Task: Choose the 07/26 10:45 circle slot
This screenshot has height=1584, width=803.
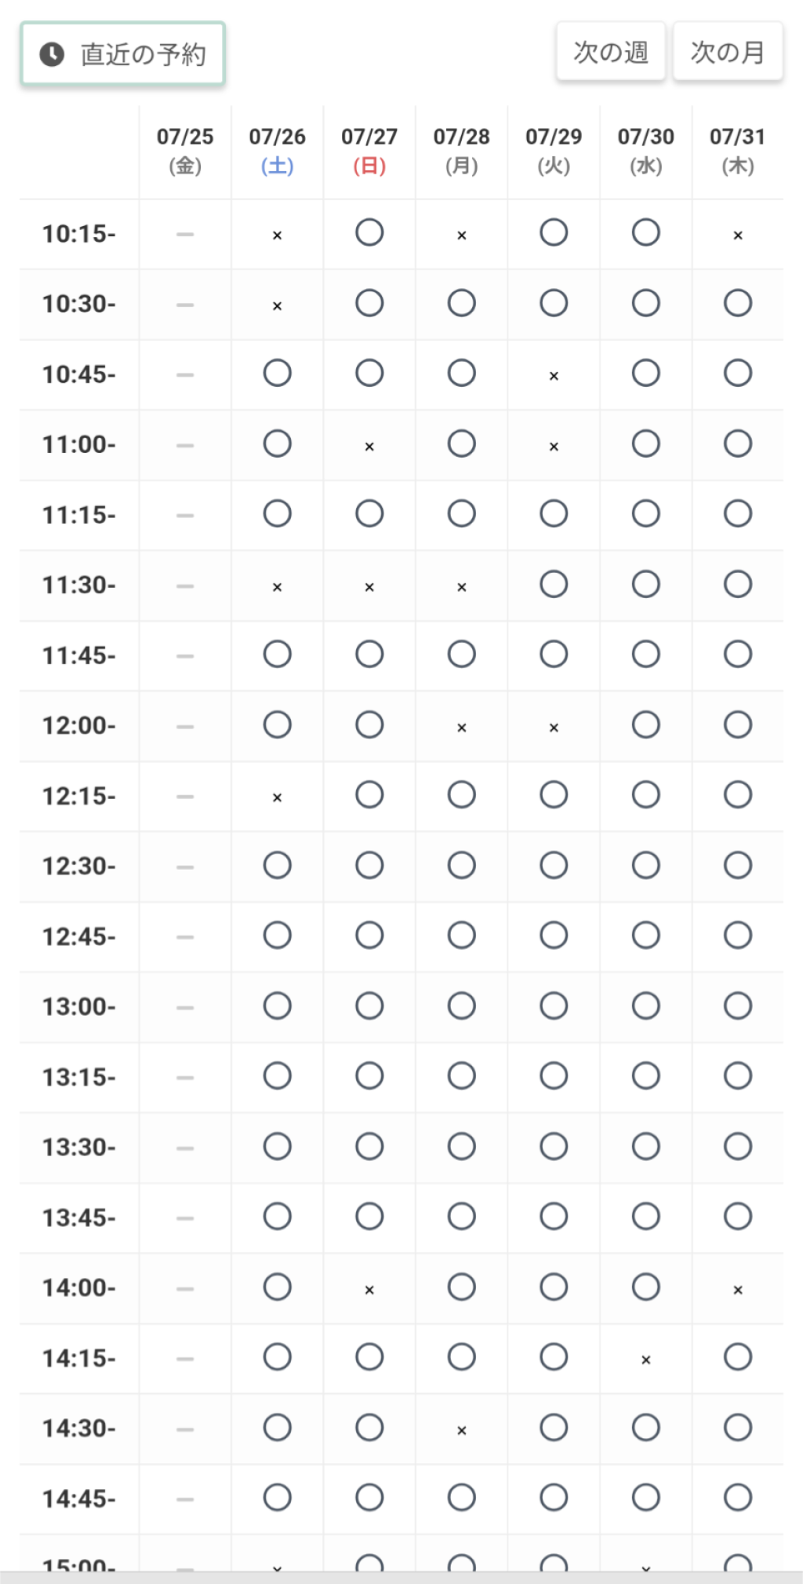Action: 278,373
